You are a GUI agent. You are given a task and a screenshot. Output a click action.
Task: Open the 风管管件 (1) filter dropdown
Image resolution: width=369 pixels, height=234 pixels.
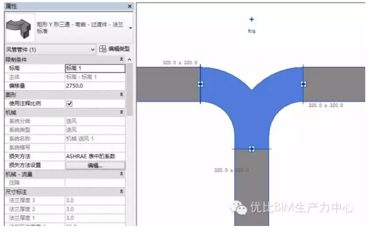pos(93,49)
